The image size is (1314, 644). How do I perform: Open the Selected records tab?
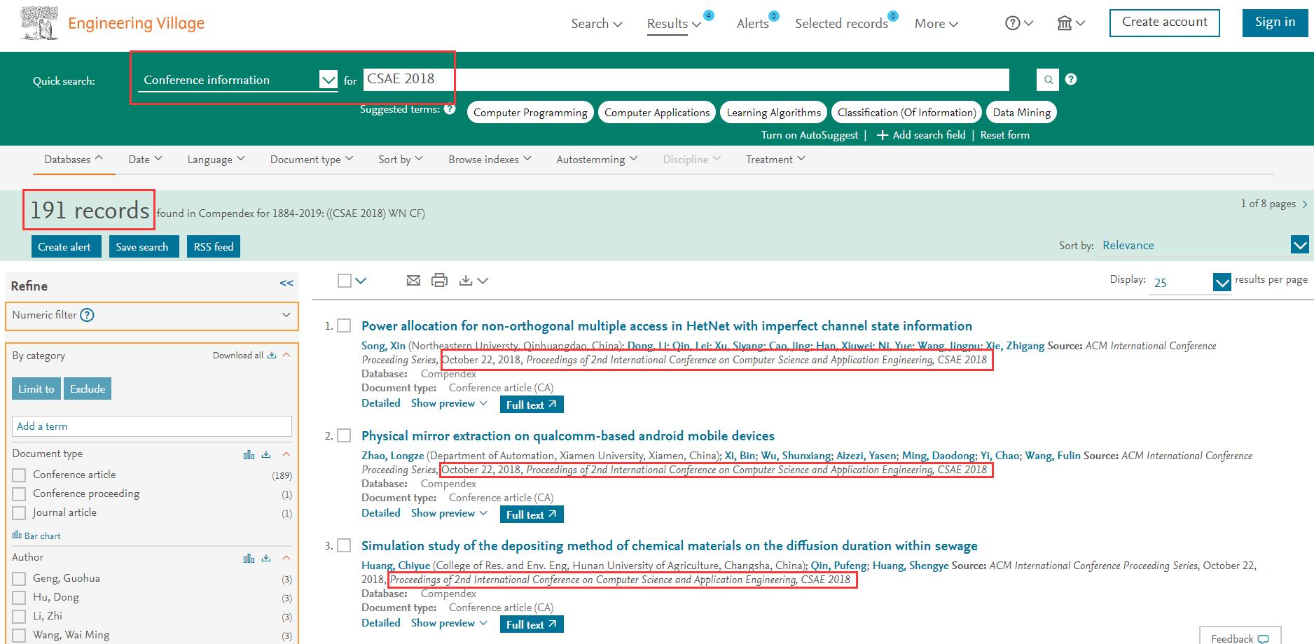tap(841, 24)
